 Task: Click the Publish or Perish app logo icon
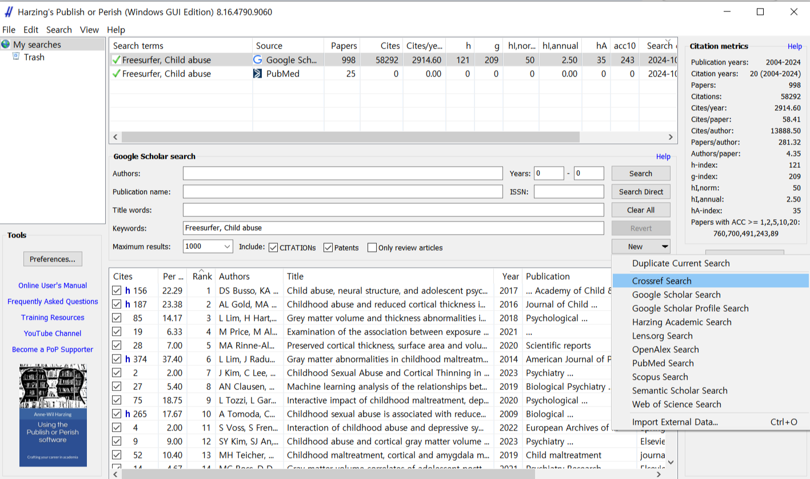(9, 12)
